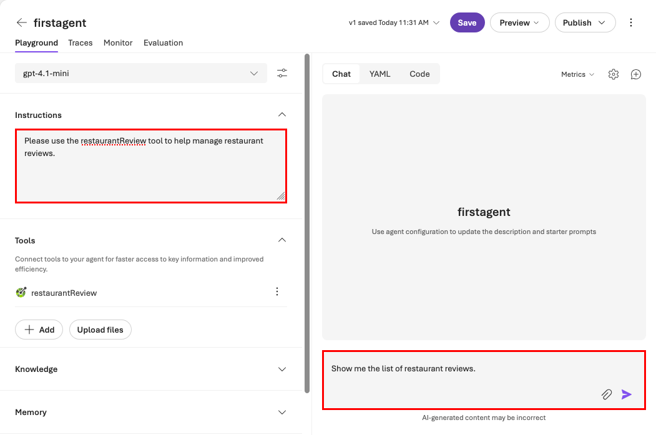Collapse the Instructions section
Viewport: 656px width, 435px height.
point(281,114)
